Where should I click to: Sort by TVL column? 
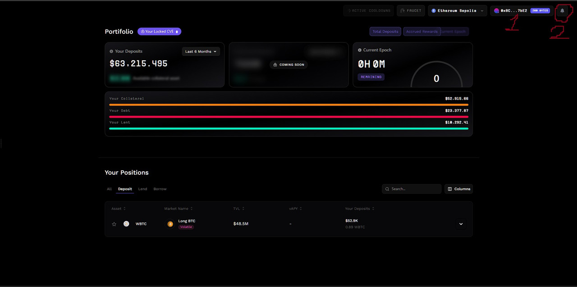pos(239,209)
